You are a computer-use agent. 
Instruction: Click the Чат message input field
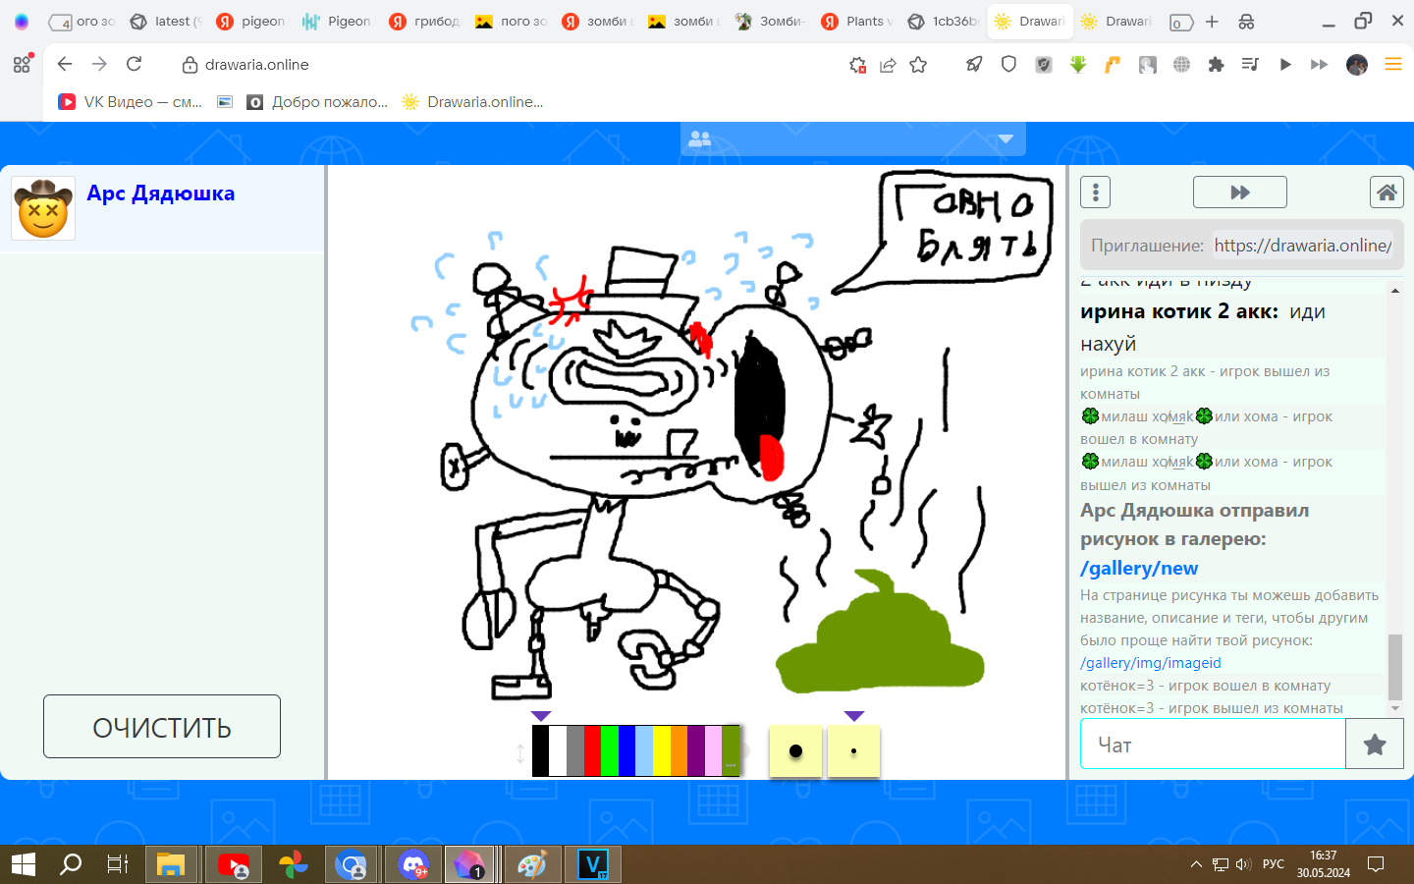[x=1213, y=745]
